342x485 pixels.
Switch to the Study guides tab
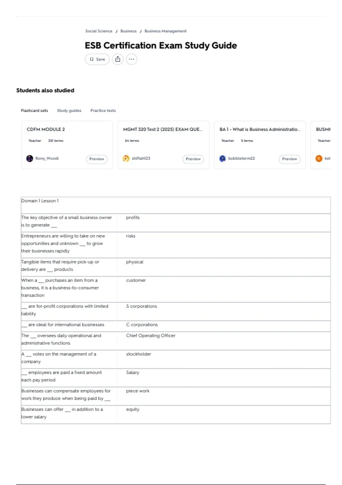pyautogui.click(x=69, y=110)
